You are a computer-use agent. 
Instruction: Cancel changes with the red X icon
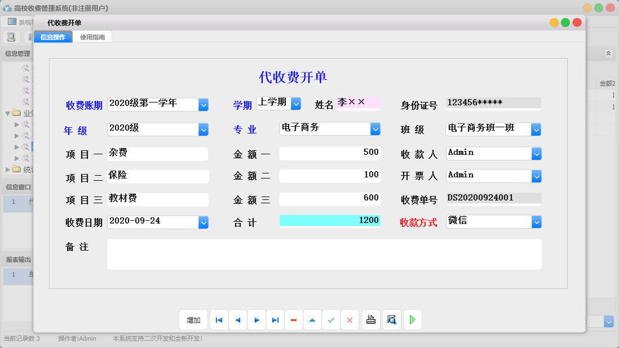tap(350, 319)
